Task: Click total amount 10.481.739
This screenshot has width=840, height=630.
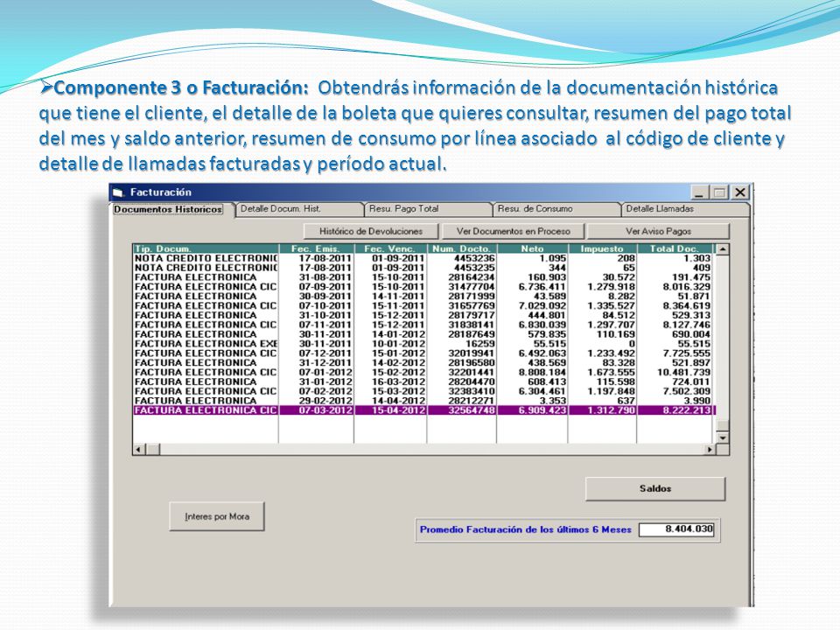Action: 683,373
